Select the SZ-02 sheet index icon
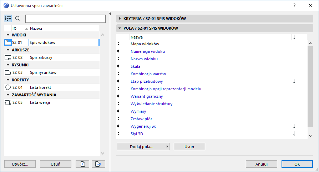The width and height of the screenshot is (319, 172). pos(8,57)
